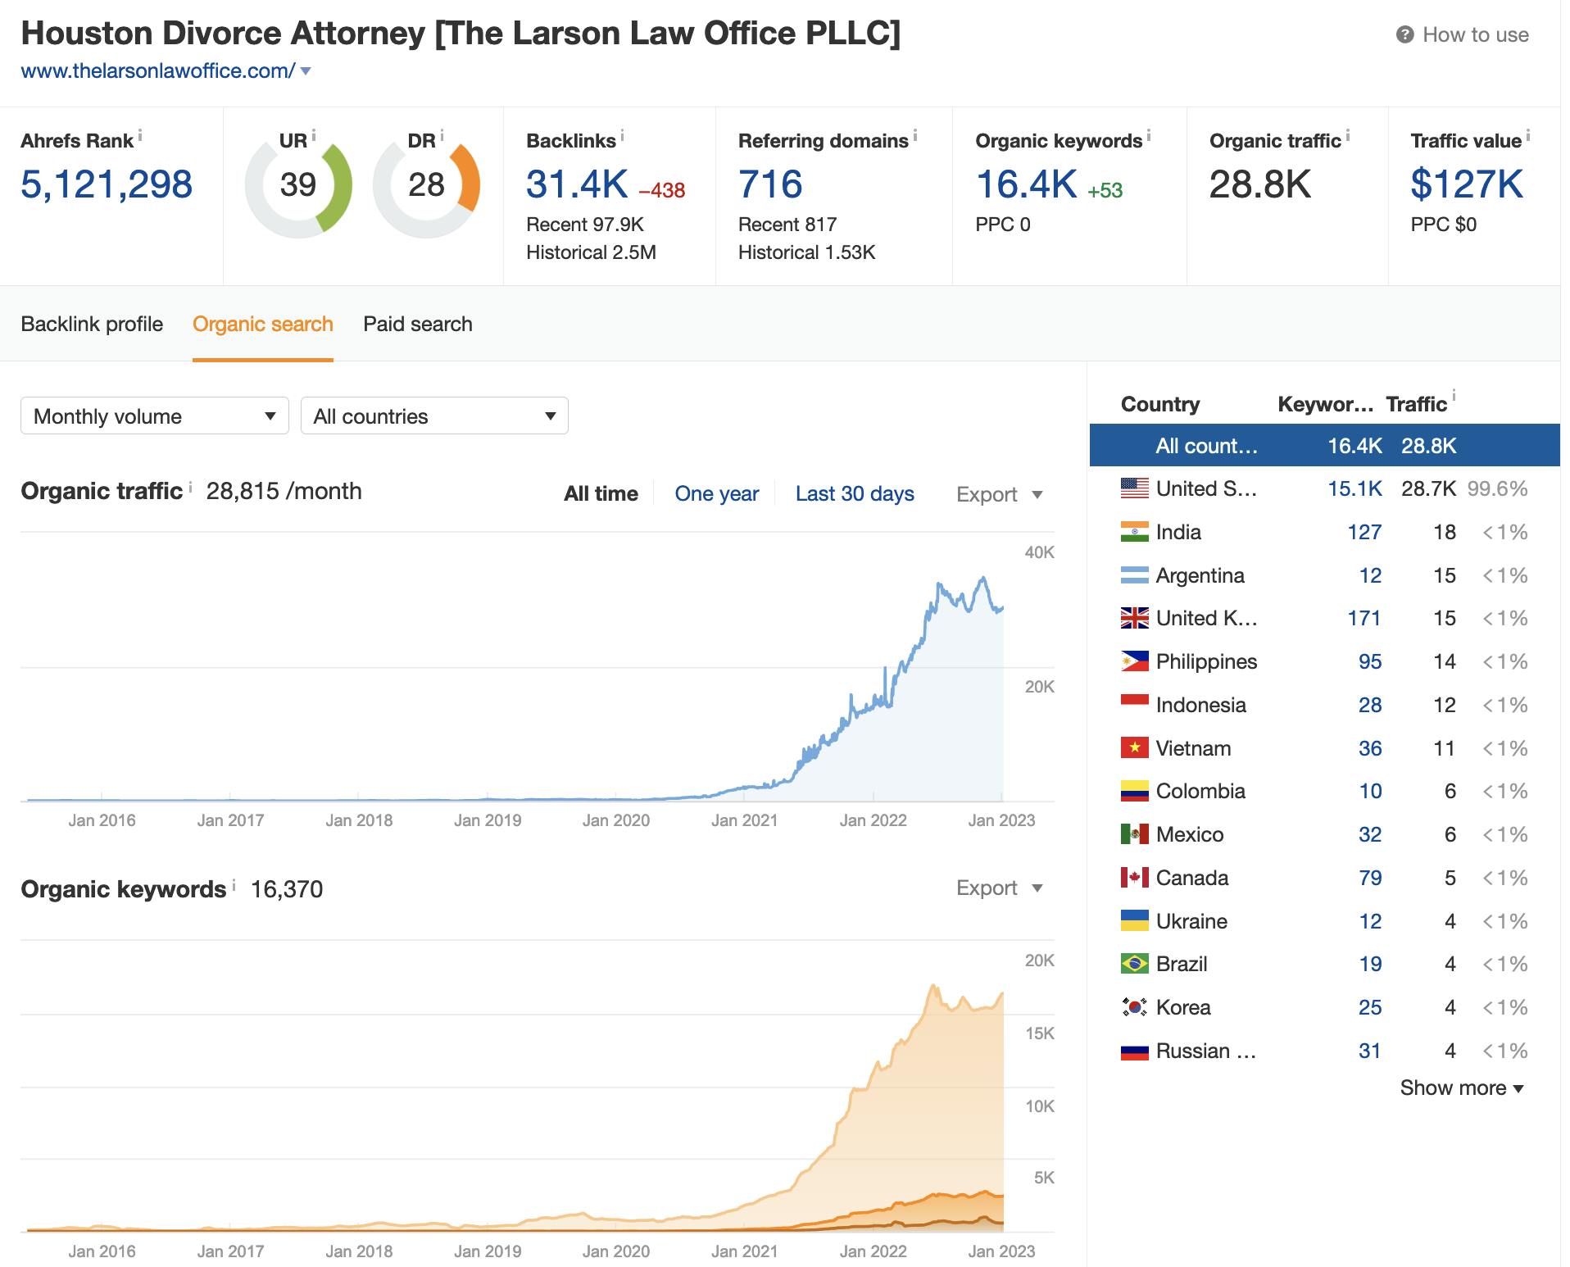
Task: Click the Vietnam flag icon
Action: click(1135, 747)
